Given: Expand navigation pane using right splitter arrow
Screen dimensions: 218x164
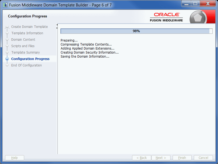Looking at the screenshot, I should (57, 28).
